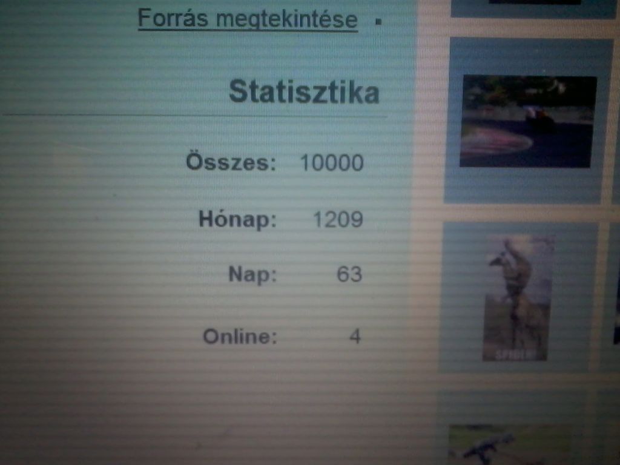Select the value 63
The height and width of the screenshot is (465, 620).
349,274
